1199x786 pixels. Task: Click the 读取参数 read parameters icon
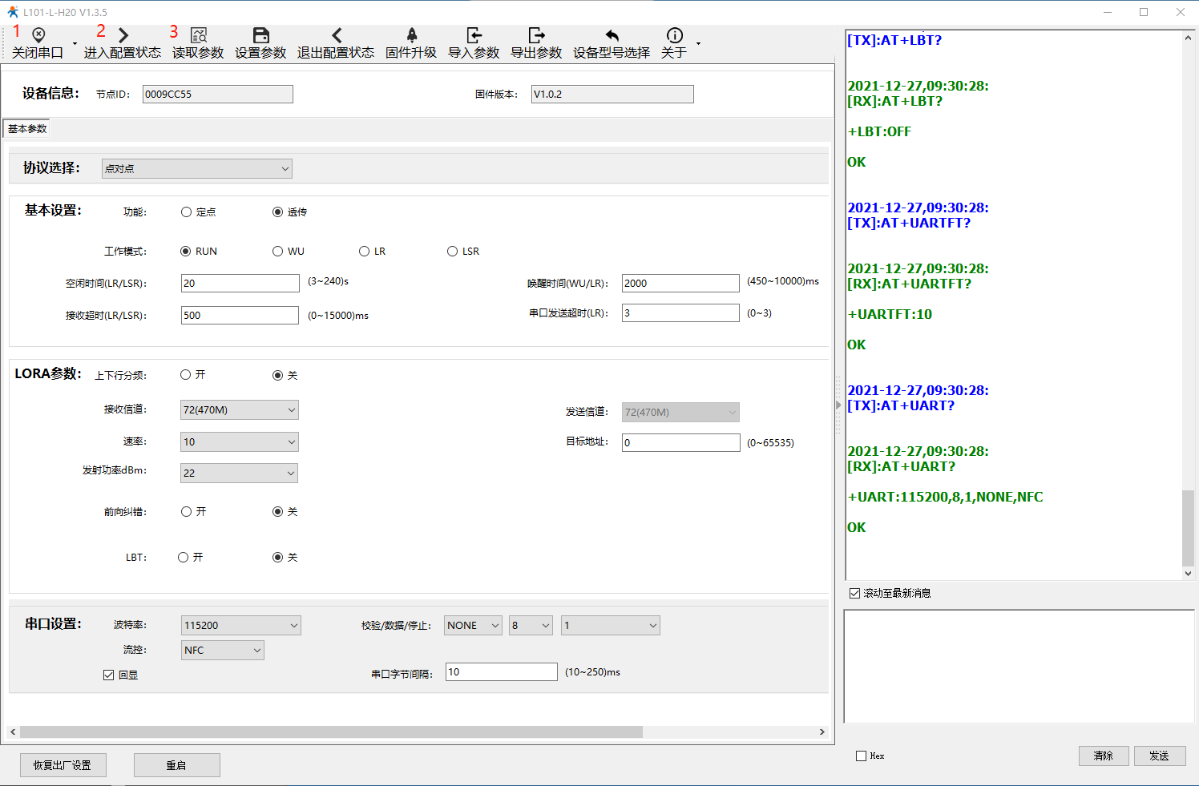[x=198, y=35]
